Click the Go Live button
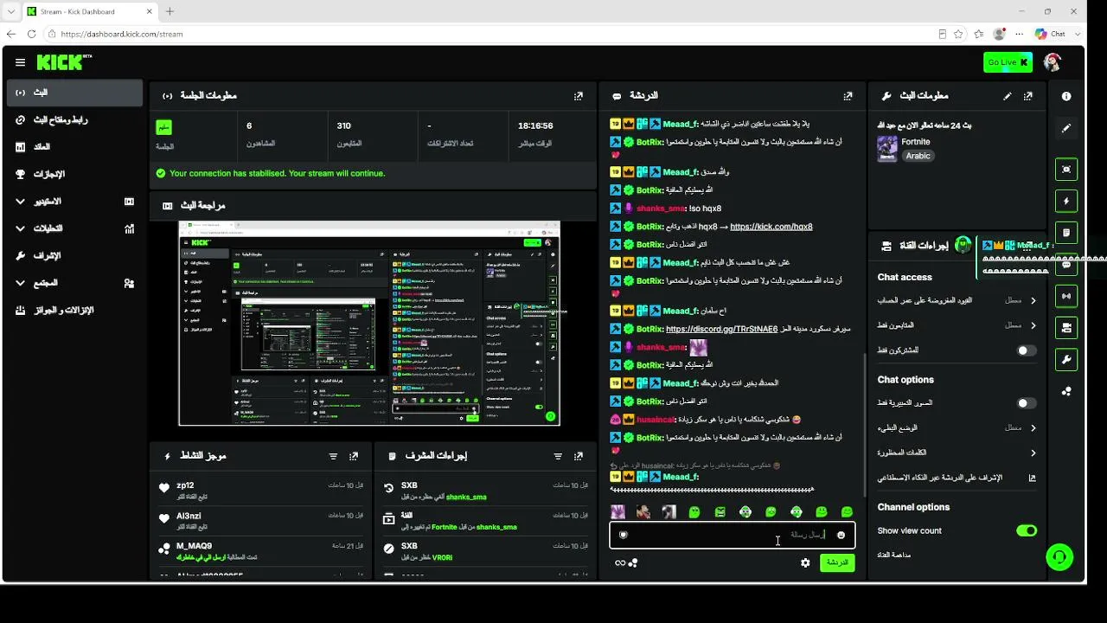Screen dimensions: 1107x623 pyautogui.click(x=1008, y=62)
